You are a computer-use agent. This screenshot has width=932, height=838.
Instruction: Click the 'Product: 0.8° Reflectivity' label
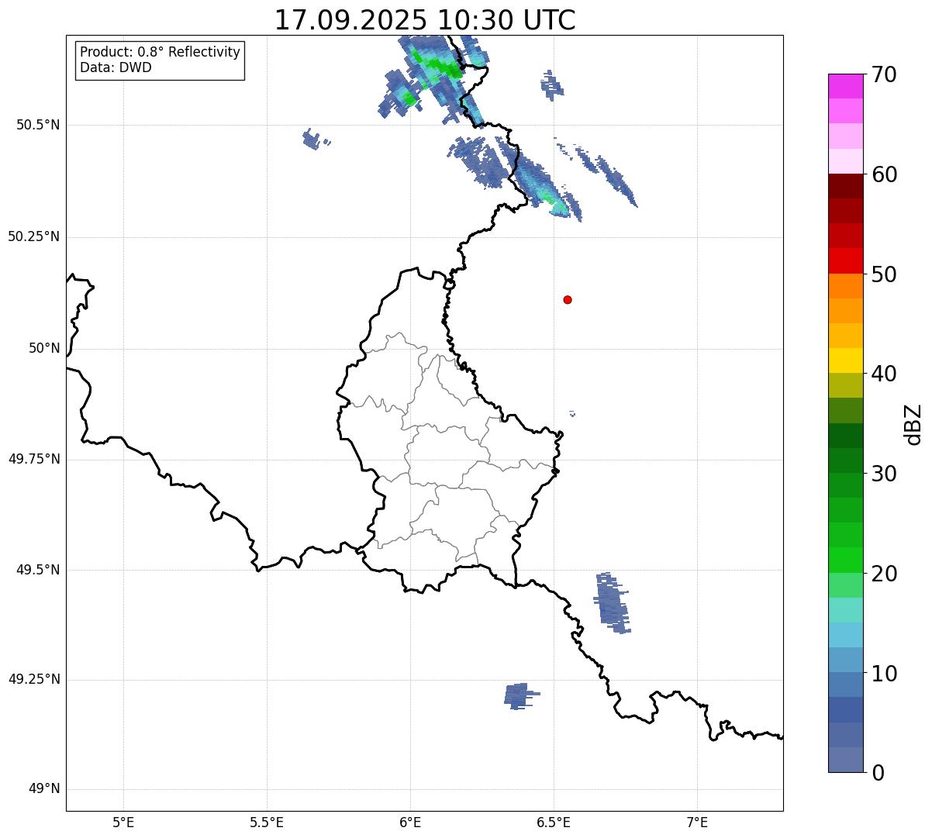[161, 52]
